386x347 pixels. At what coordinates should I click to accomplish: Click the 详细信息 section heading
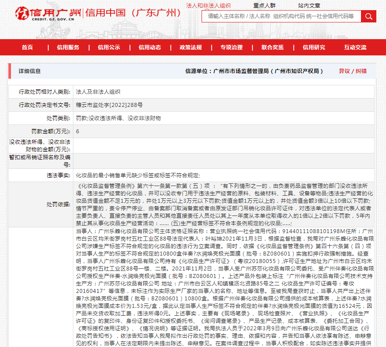[29, 71]
